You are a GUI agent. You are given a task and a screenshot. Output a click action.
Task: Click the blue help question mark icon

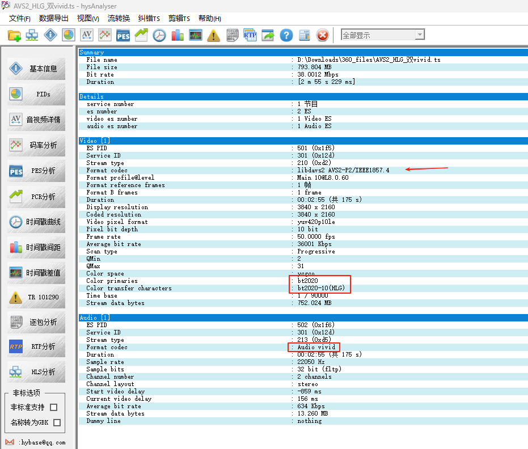pos(286,35)
